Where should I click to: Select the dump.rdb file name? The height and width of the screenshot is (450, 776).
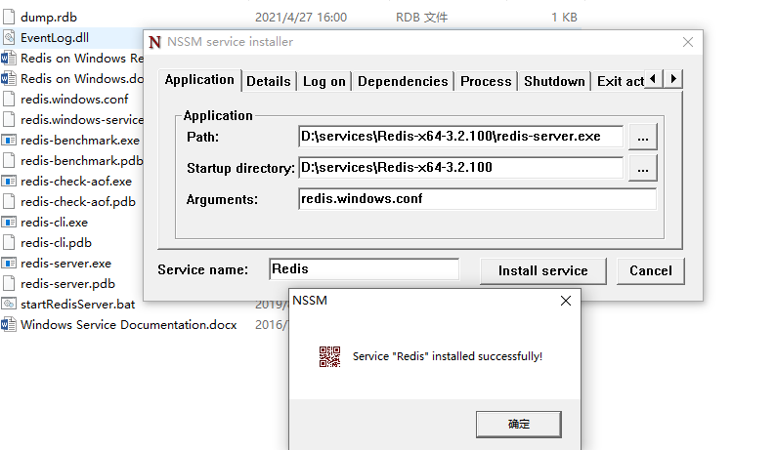pos(49,18)
